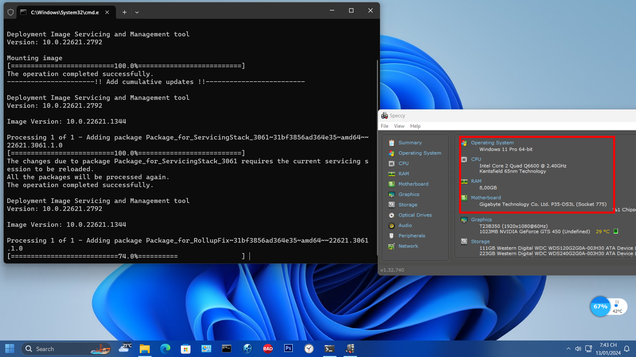Click the Peripherals mouse icon in Speccy sidebar

(x=392, y=236)
